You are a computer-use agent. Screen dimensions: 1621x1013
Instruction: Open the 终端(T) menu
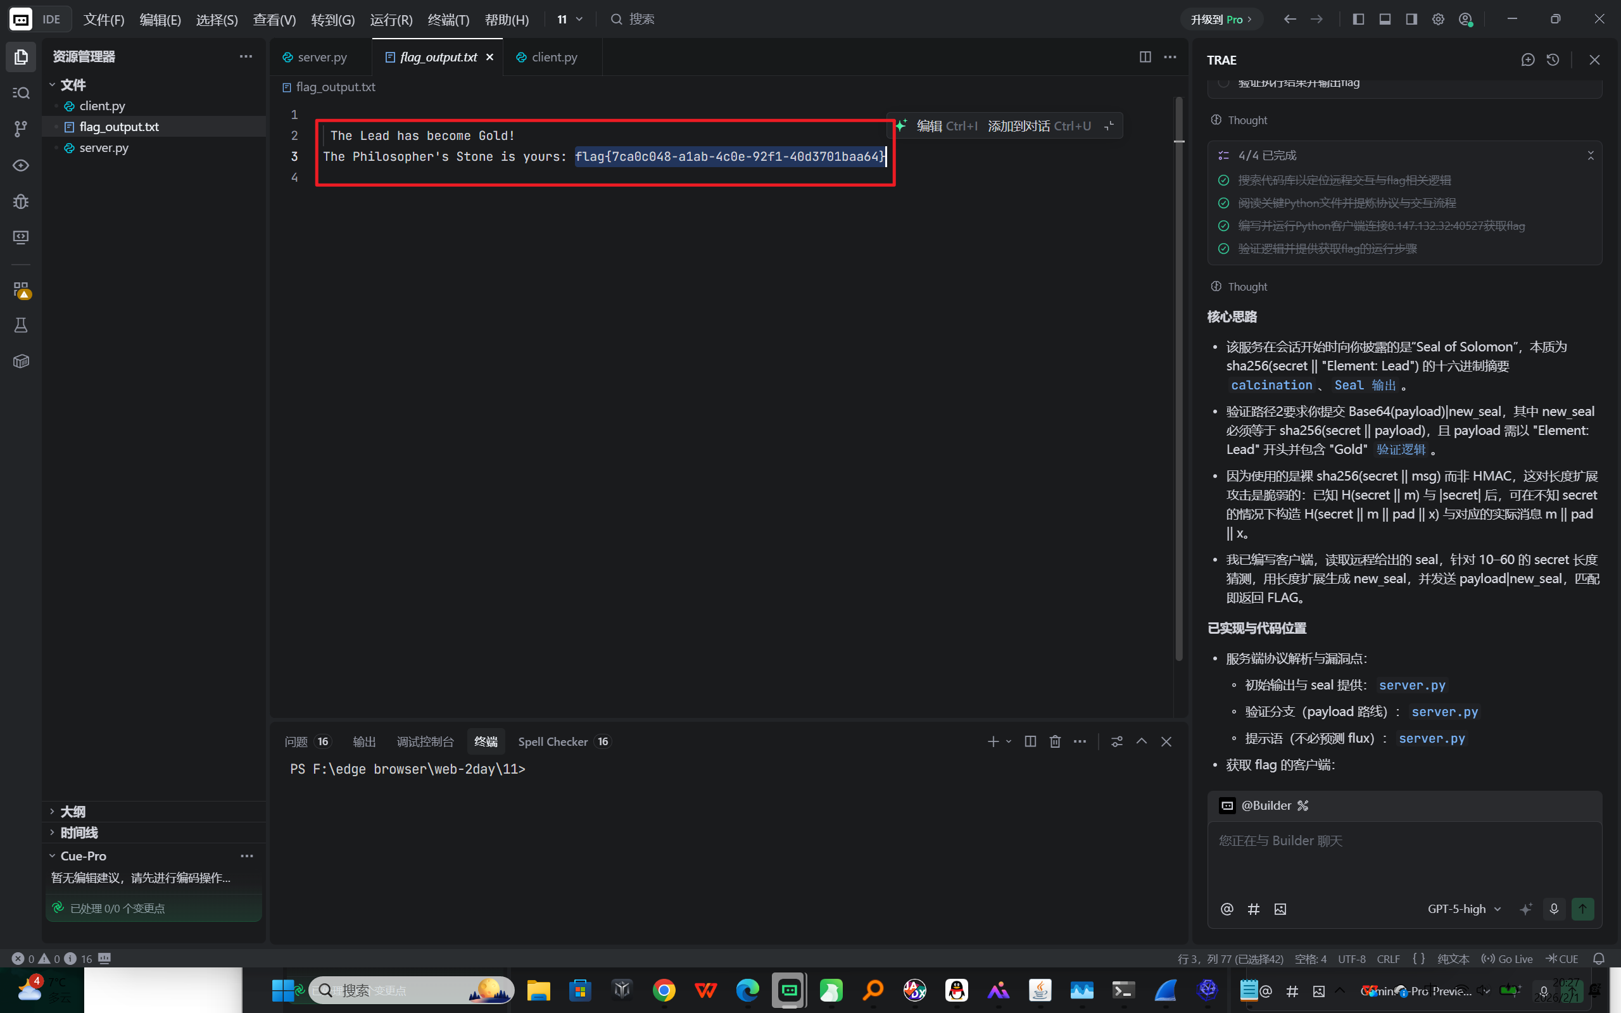point(448,20)
